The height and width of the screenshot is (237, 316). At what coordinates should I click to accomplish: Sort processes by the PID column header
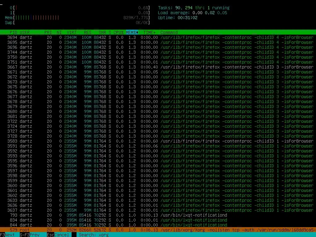coord(14,32)
